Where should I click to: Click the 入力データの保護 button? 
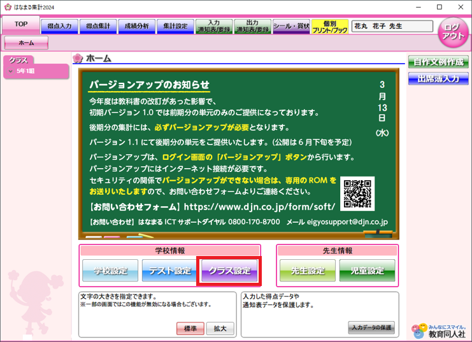371,327
